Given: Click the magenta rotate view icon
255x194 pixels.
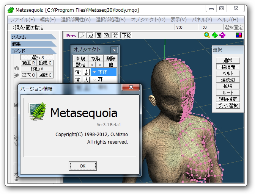Looking at the screenshot, I should [222, 35].
